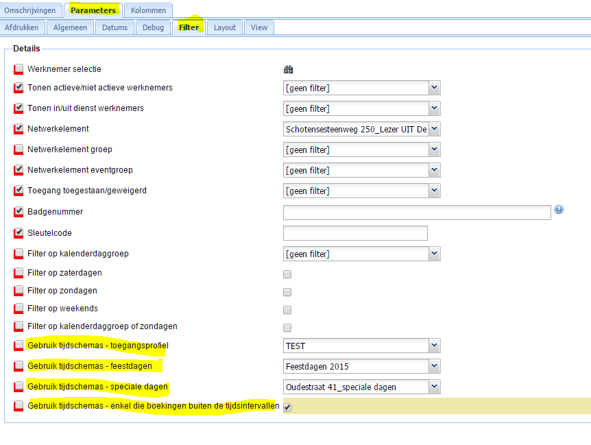The height and width of the screenshot is (445, 591).
Task: Switch to the View sub-tab
Action: tap(259, 27)
